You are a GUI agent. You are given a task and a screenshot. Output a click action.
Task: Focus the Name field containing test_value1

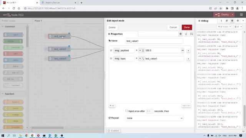click(154, 41)
